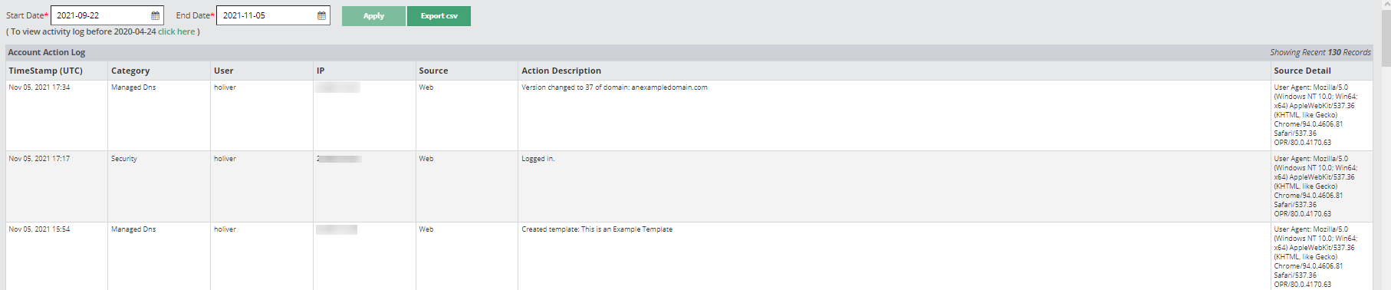Click the vertical scrollbar on the right

(x=1386, y=145)
